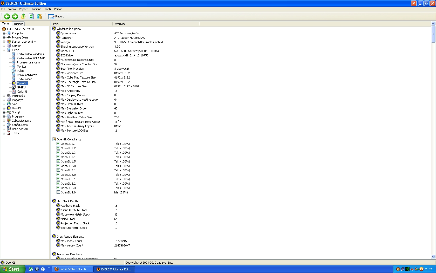Screen dimensions: 436x273
Task: Click the users icon in the toolbar
Action: click(39, 16)
